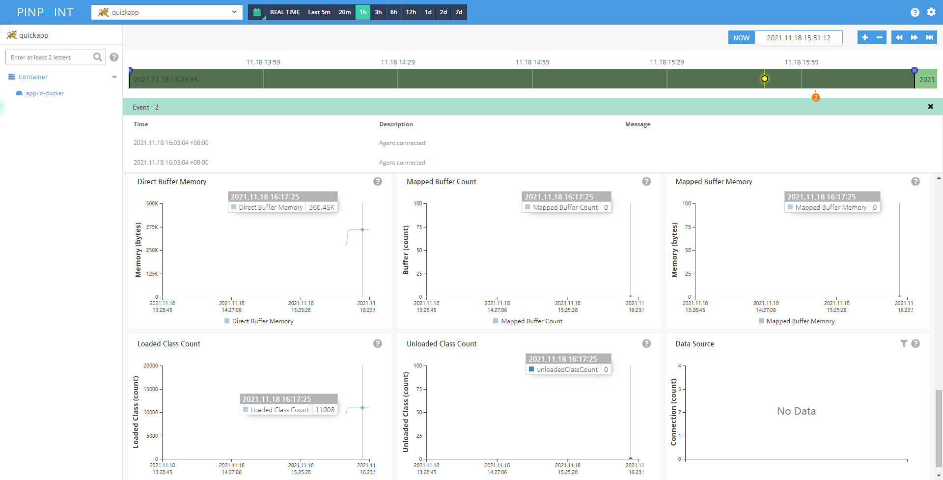Screen dimensions: 943x480
Task: Skip to latest timeline position icon
Action: [929, 37]
